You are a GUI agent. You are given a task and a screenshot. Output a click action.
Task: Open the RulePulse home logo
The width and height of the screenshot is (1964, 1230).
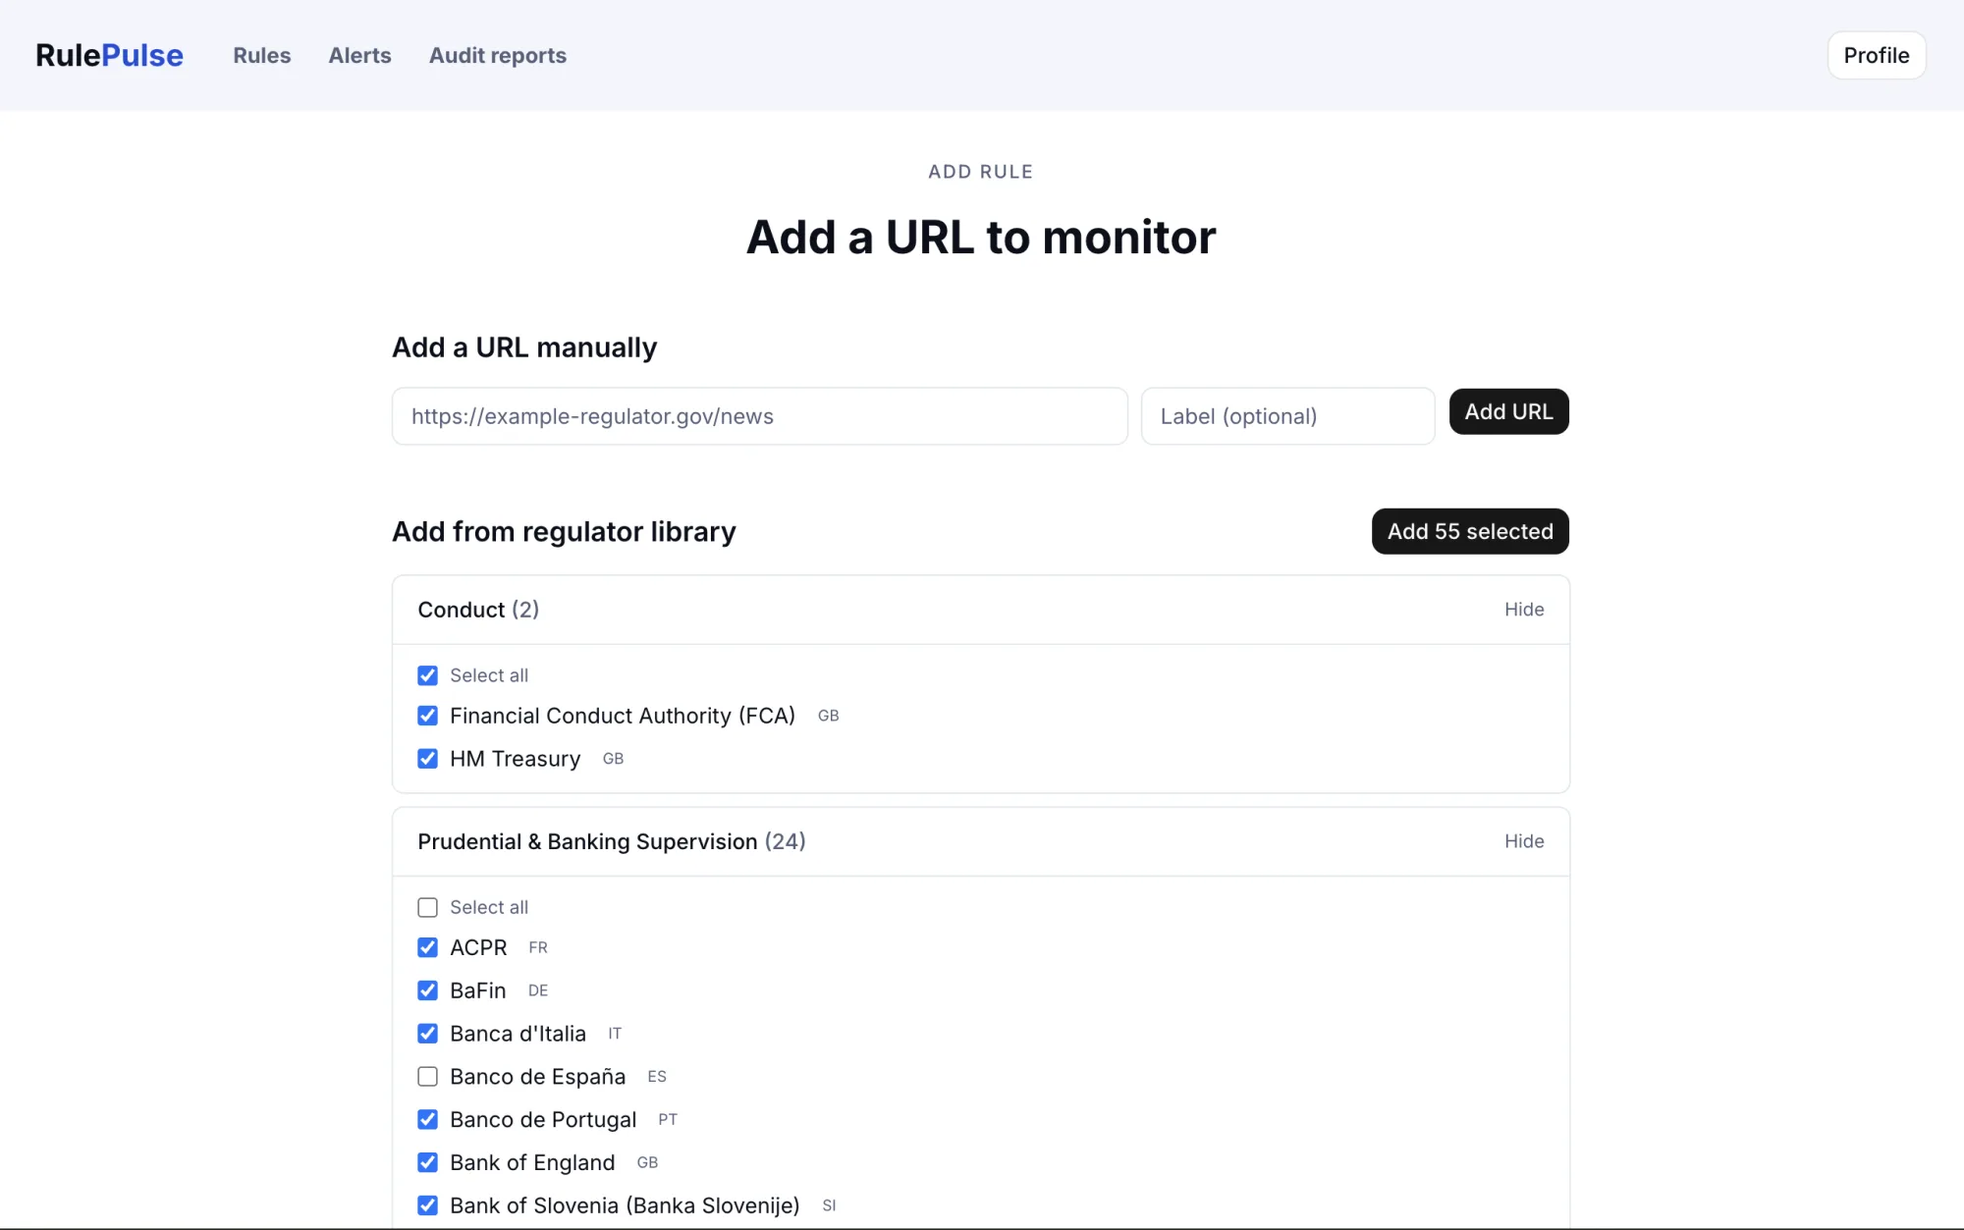109,55
